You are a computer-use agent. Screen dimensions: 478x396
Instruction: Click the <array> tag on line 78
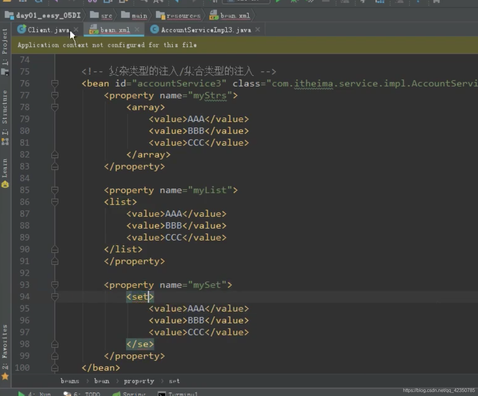pyautogui.click(x=146, y=107)
